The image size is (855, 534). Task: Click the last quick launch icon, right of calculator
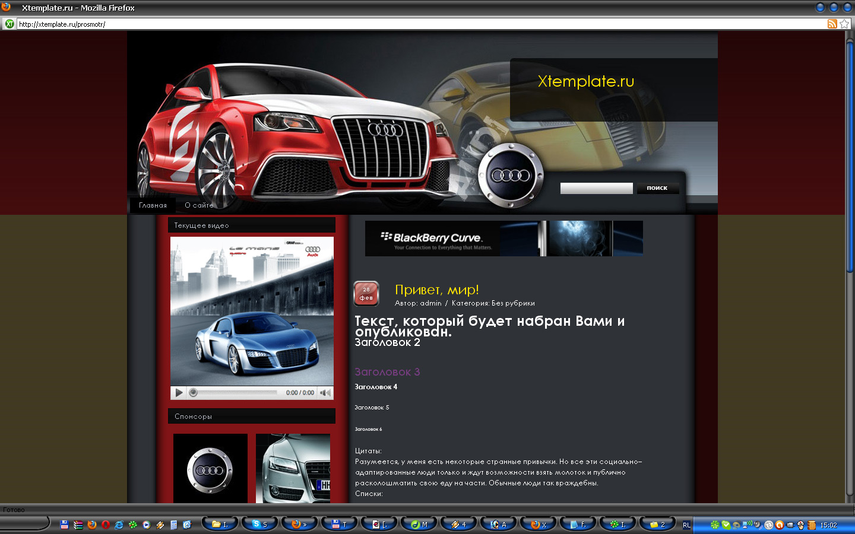coord(187,525)
